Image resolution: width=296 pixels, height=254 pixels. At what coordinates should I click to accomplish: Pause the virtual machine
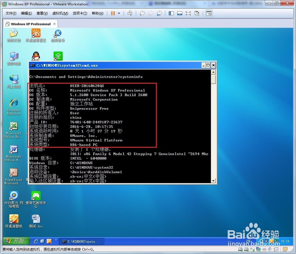pyautogui.click(x=113, y=13)
